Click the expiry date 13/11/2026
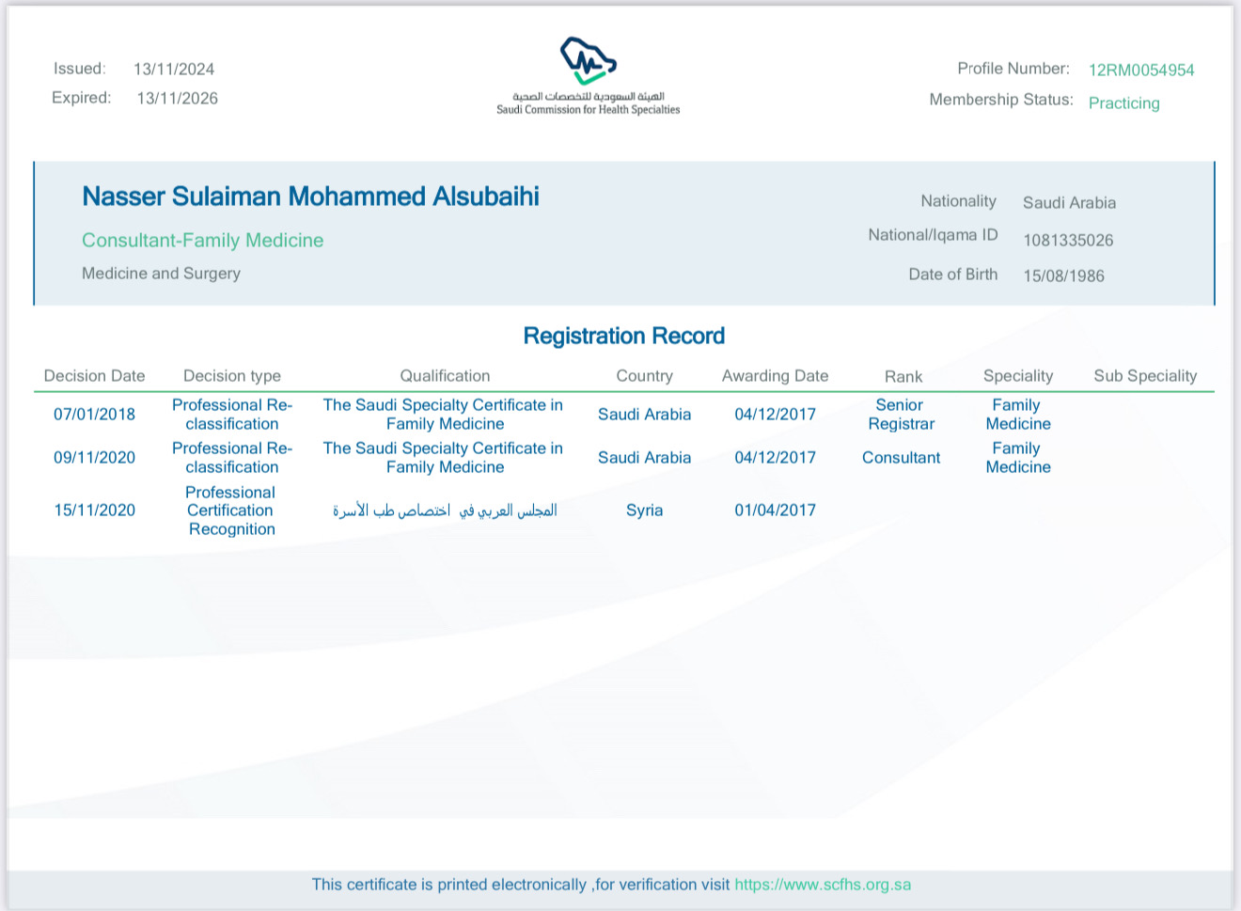This screenshot has width=1241, height=911. click(177, 99)
